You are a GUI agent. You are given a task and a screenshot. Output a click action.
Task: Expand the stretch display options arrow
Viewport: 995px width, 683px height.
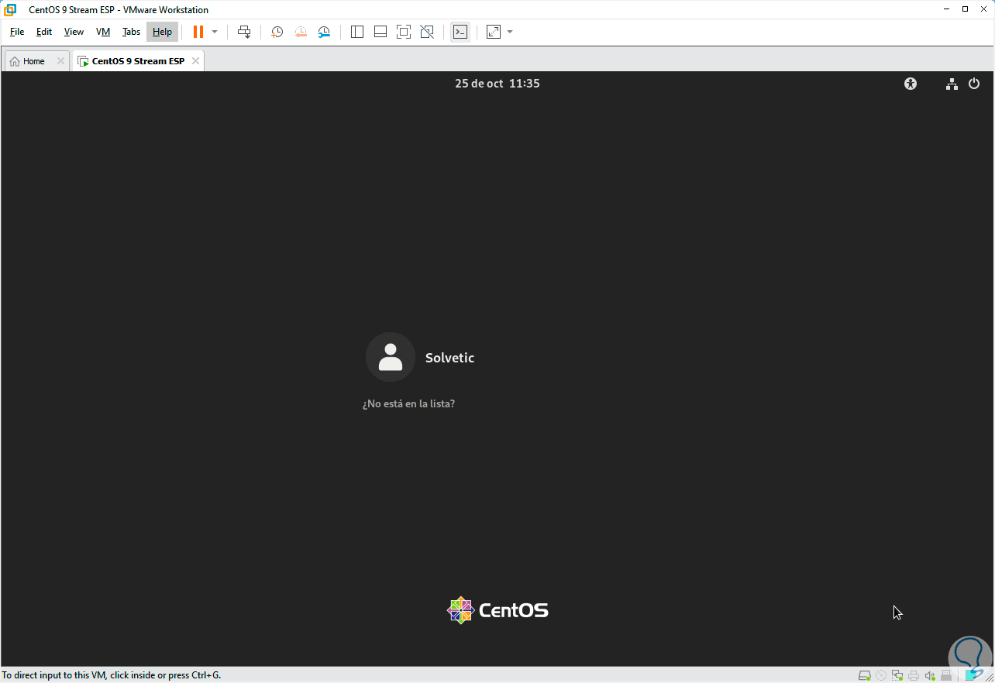pos(510,32)
